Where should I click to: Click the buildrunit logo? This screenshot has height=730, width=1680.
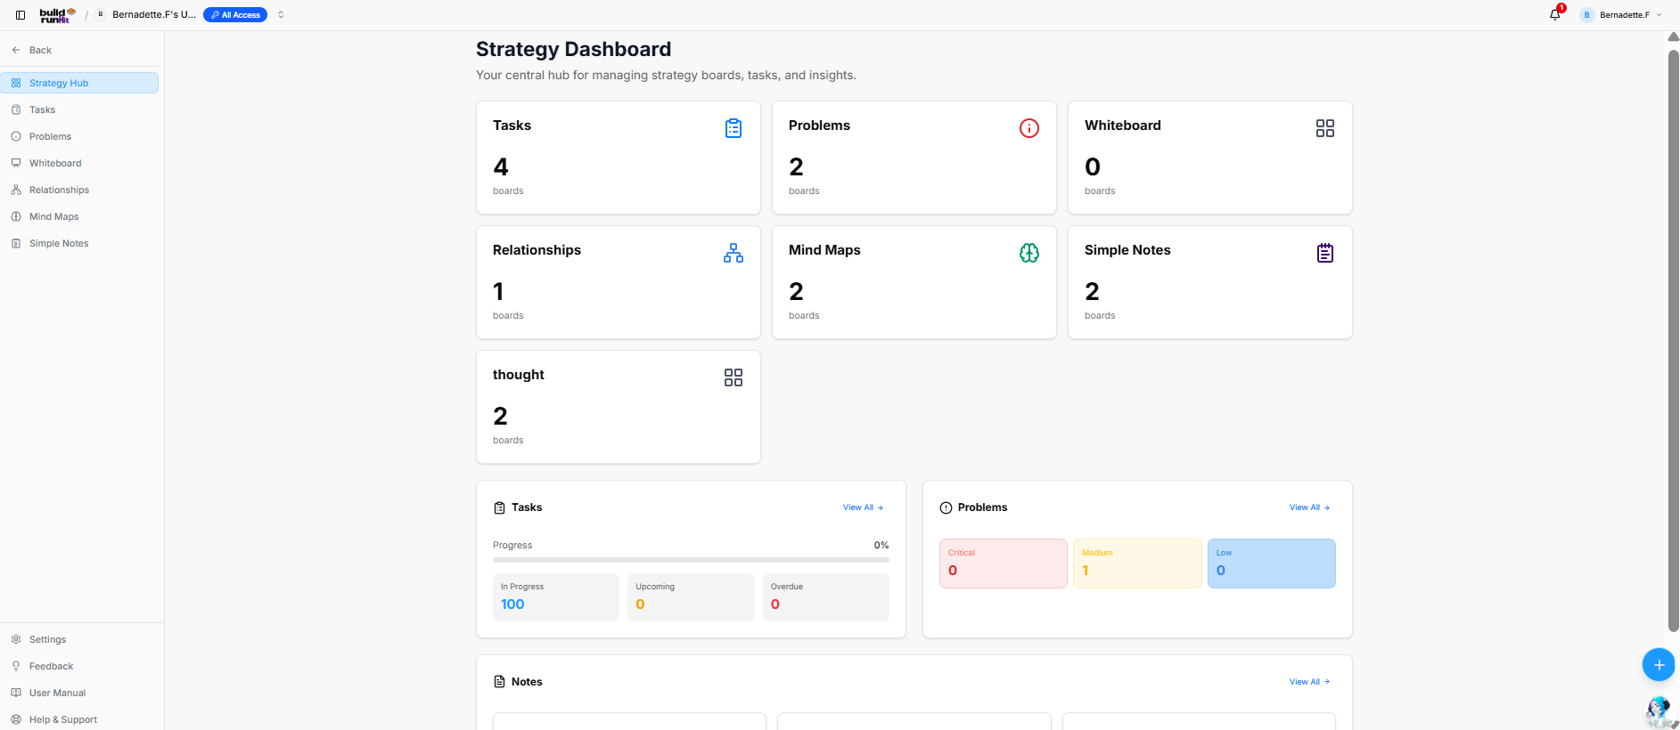(57, 15)
